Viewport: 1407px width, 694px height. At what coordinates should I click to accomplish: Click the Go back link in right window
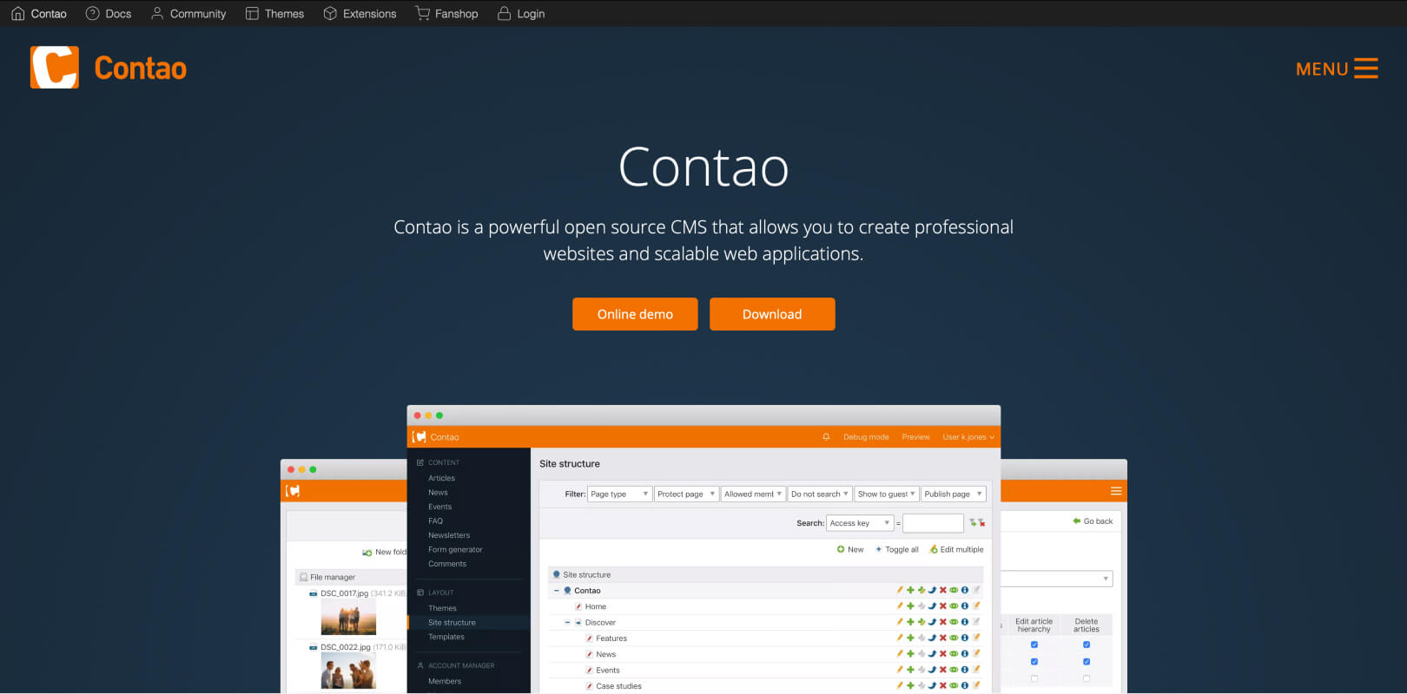[x=1093, y=521]
